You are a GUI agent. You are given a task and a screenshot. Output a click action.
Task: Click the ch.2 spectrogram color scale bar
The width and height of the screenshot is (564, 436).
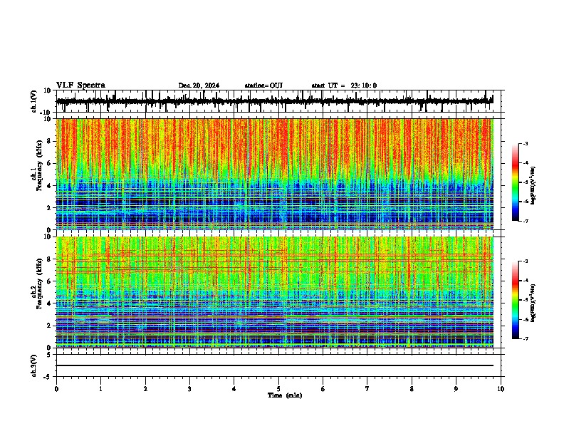516,300
